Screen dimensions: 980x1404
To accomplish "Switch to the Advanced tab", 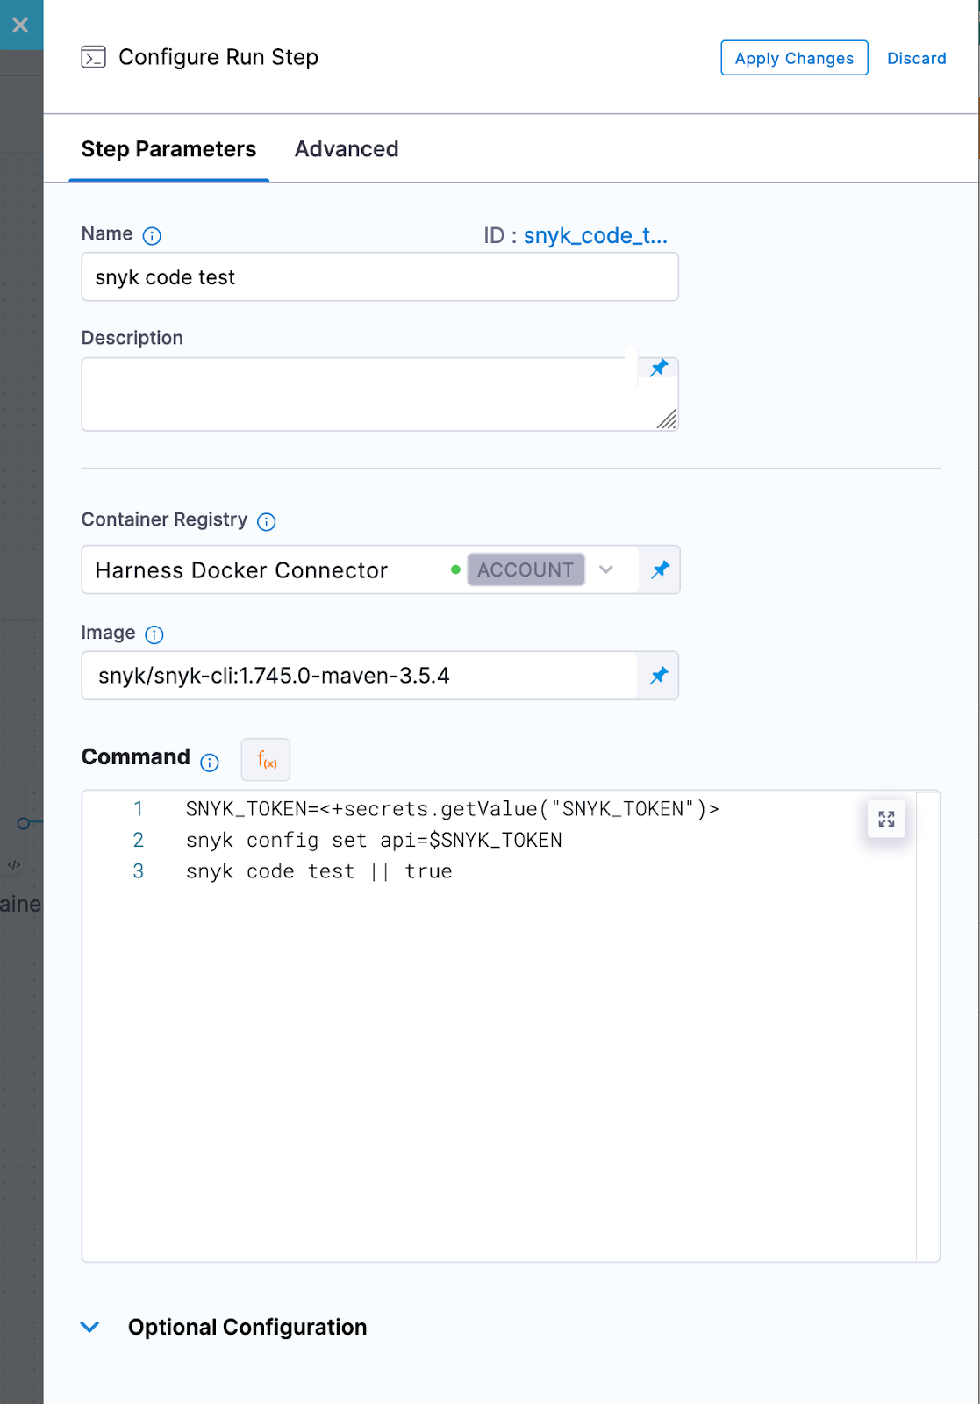I will [347, 149].
